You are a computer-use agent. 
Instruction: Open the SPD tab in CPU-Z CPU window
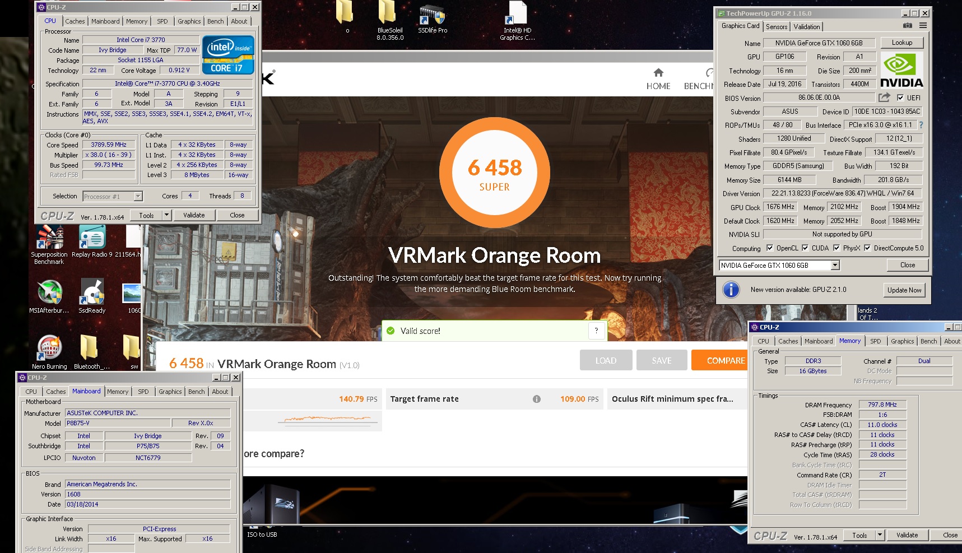coord(162,21)
